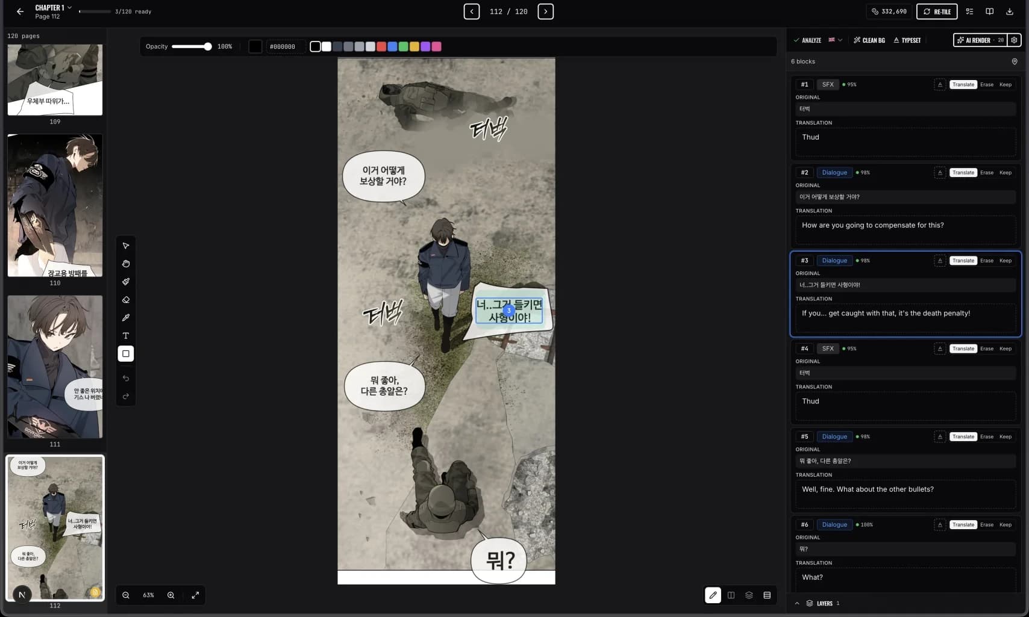Pick the red color swatch
Viewport: 1029px width, 617px height.
click(x=381, y=47)
